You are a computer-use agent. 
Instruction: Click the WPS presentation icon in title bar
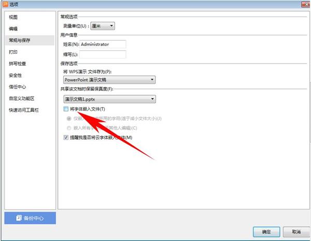(5, 4)
